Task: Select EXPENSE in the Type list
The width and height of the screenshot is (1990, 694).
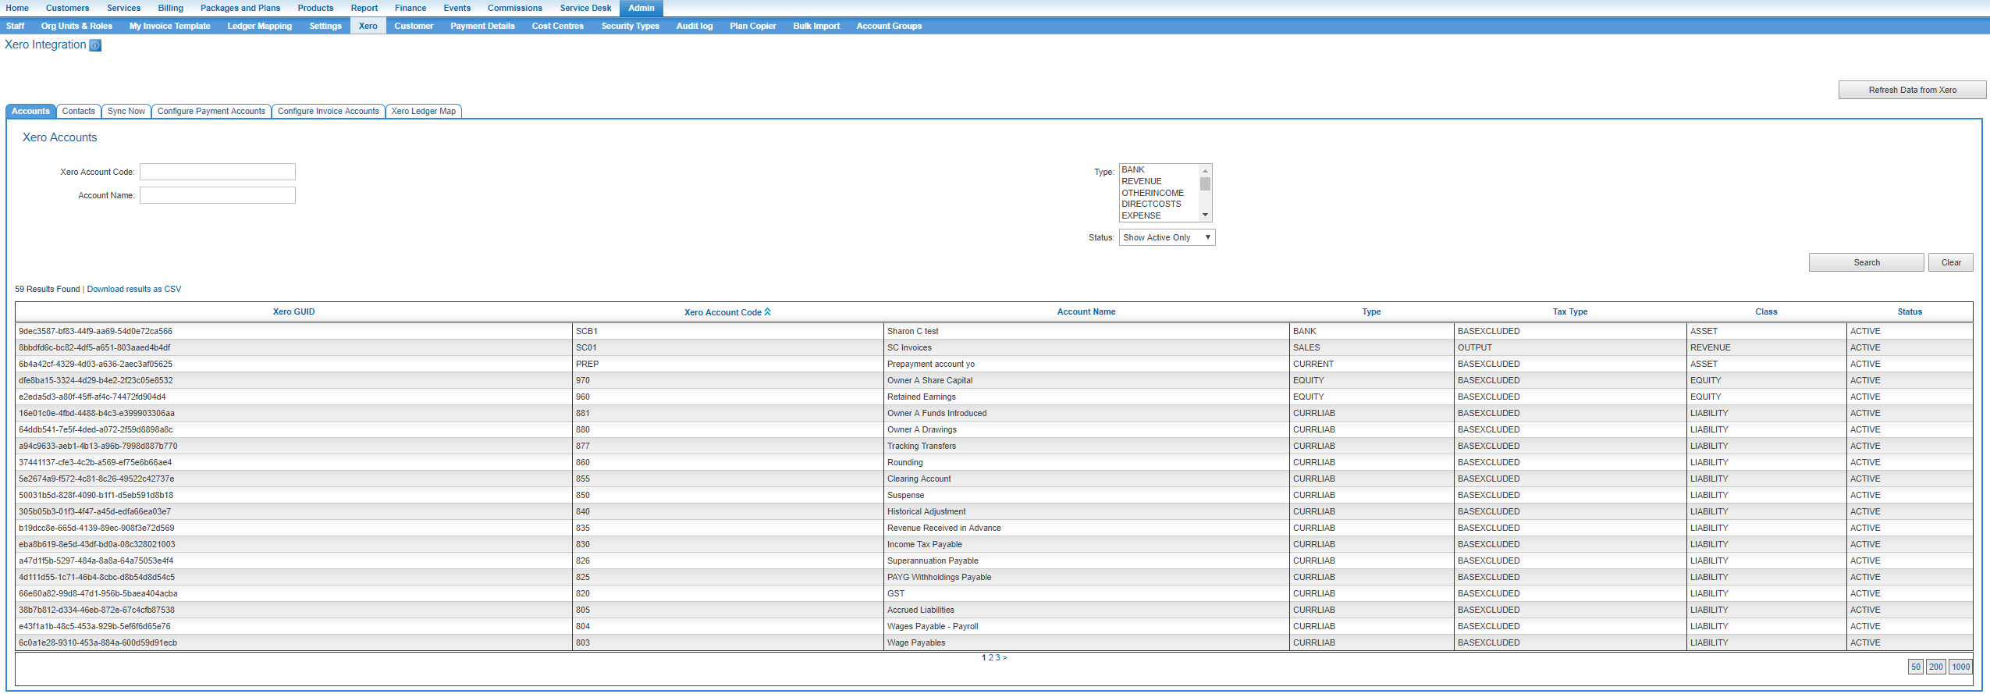Action: (x=1141, y=215)
